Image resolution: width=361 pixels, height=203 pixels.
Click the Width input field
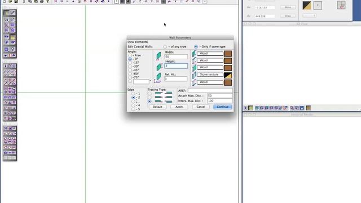[x=176, y=56]
